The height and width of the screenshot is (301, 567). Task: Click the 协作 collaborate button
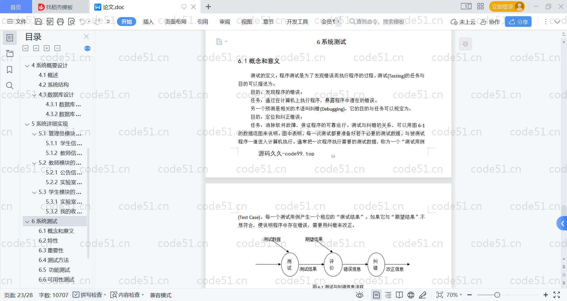point(490,22)
